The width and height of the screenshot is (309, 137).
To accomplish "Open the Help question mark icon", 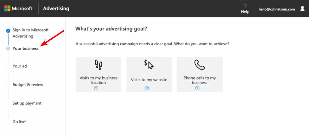I will click(245, 6).
